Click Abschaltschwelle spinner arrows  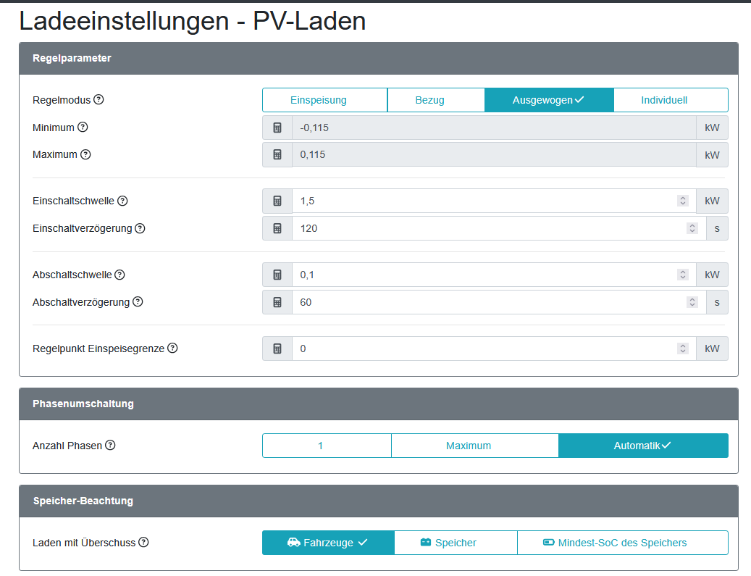coord(683,275)
